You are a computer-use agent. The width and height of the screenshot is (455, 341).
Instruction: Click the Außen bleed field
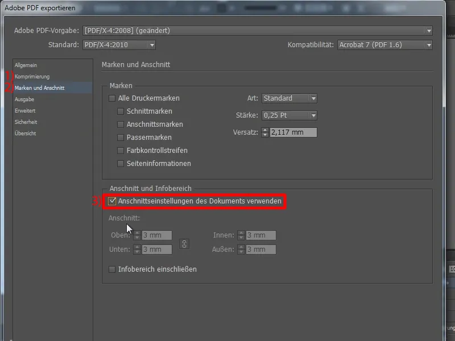coord(261,249)
